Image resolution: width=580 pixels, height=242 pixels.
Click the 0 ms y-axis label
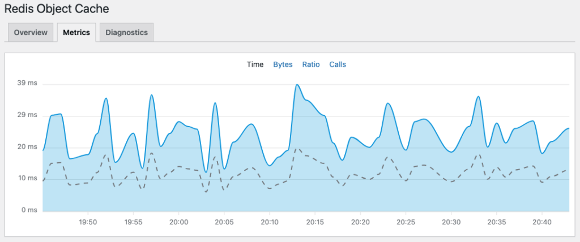point(29,210)
